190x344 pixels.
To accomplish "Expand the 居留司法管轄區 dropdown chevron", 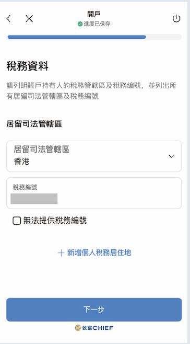I will click(x=171, y=156).
